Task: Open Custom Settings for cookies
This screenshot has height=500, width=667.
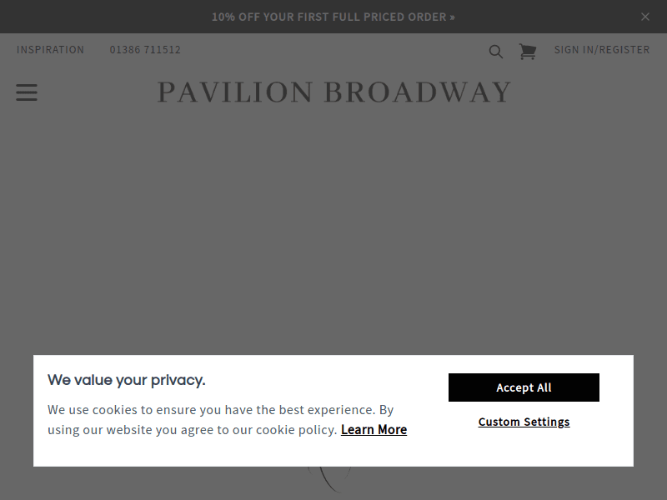Action: click(524, 422)
